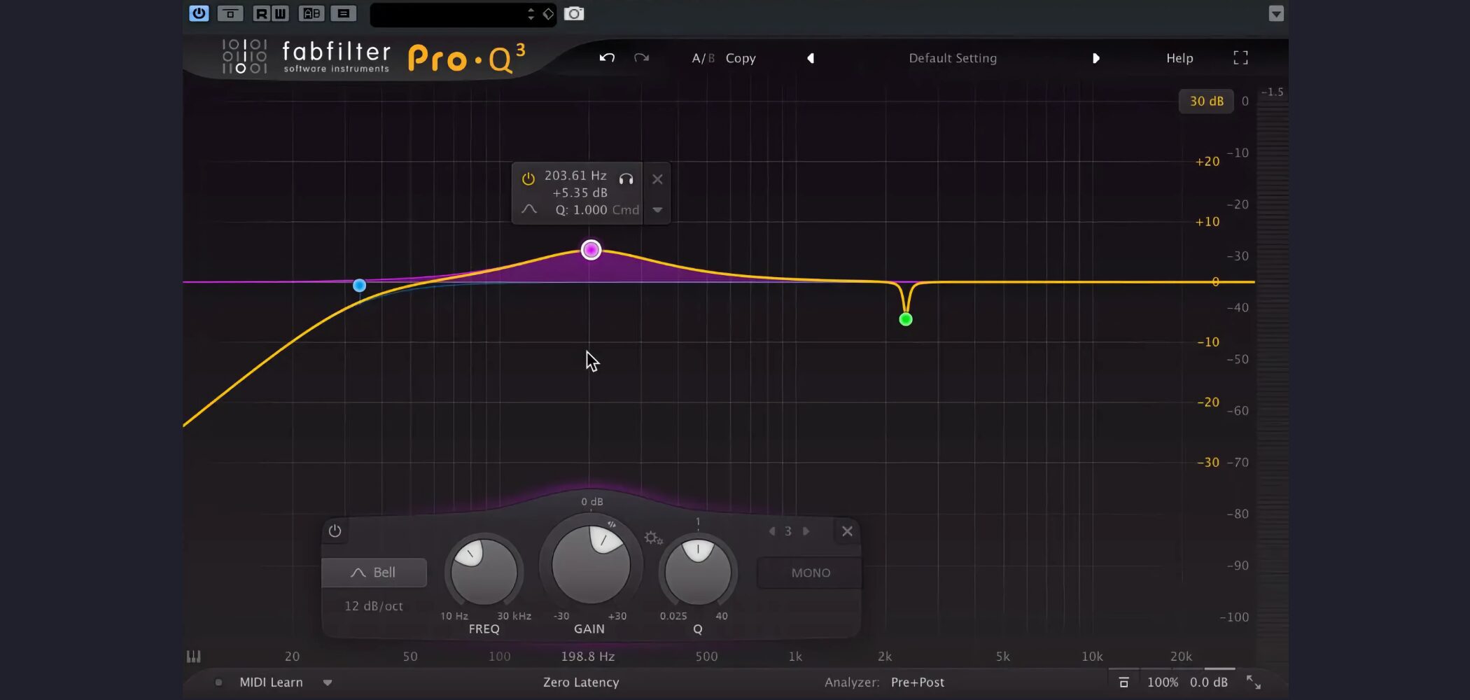Click the 198.8 Hz frequency readout
The image size is (1470, 700).
[588, 657]
